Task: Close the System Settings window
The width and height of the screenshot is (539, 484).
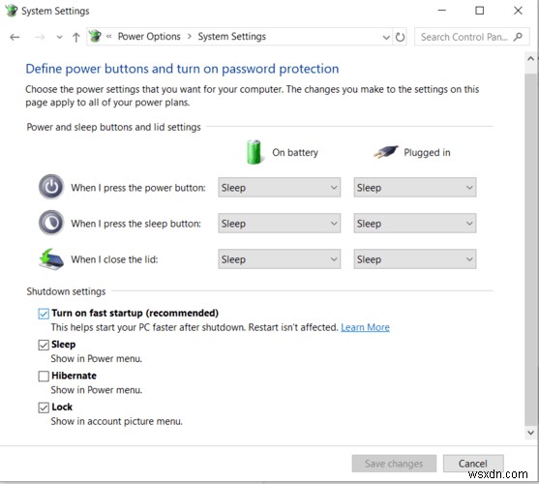Action: click(518, 11)
